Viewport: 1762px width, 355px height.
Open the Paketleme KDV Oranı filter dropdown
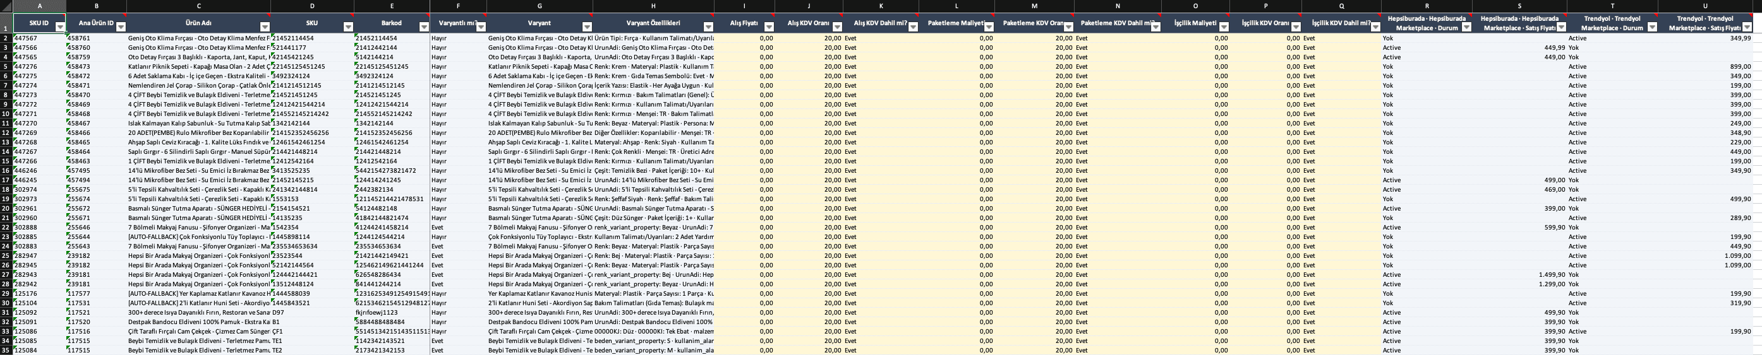1068,27
